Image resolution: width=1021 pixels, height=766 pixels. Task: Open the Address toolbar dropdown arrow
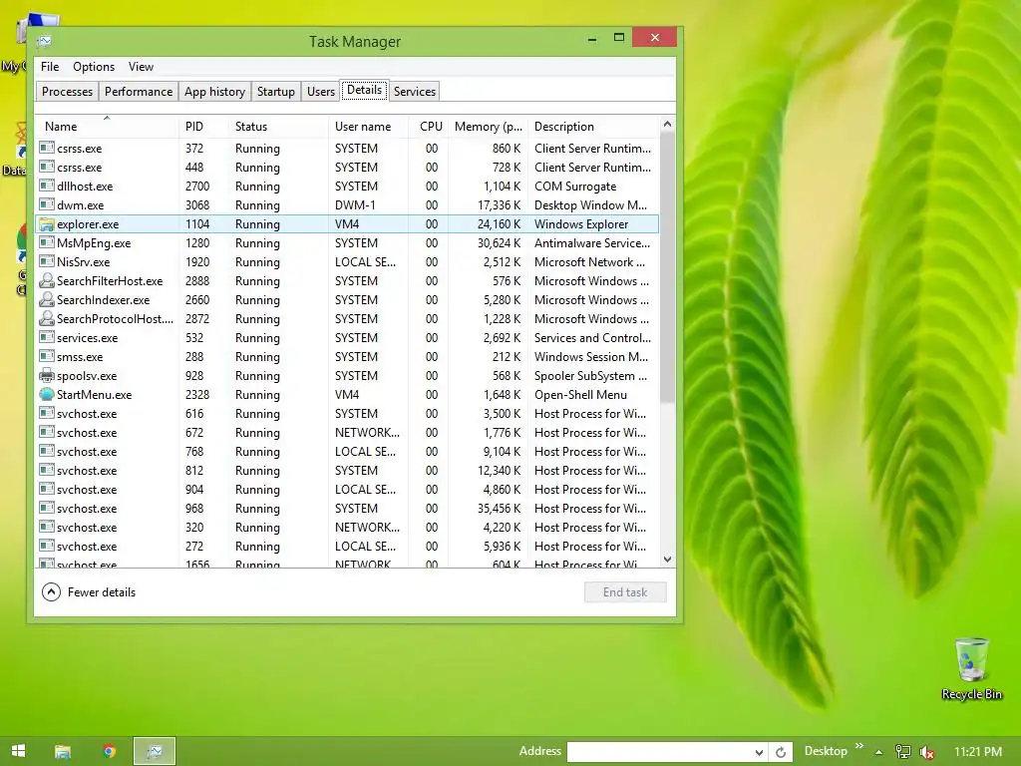pos(759,752)
